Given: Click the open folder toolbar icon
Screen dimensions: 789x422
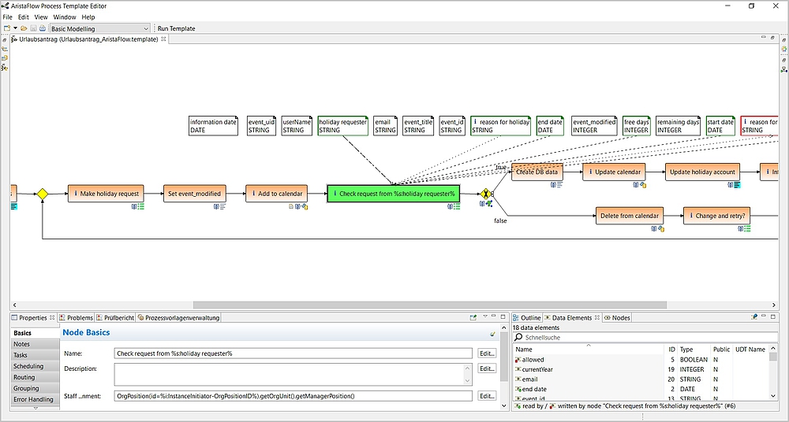Looking at the screenshot, I should tap(24, 28).
